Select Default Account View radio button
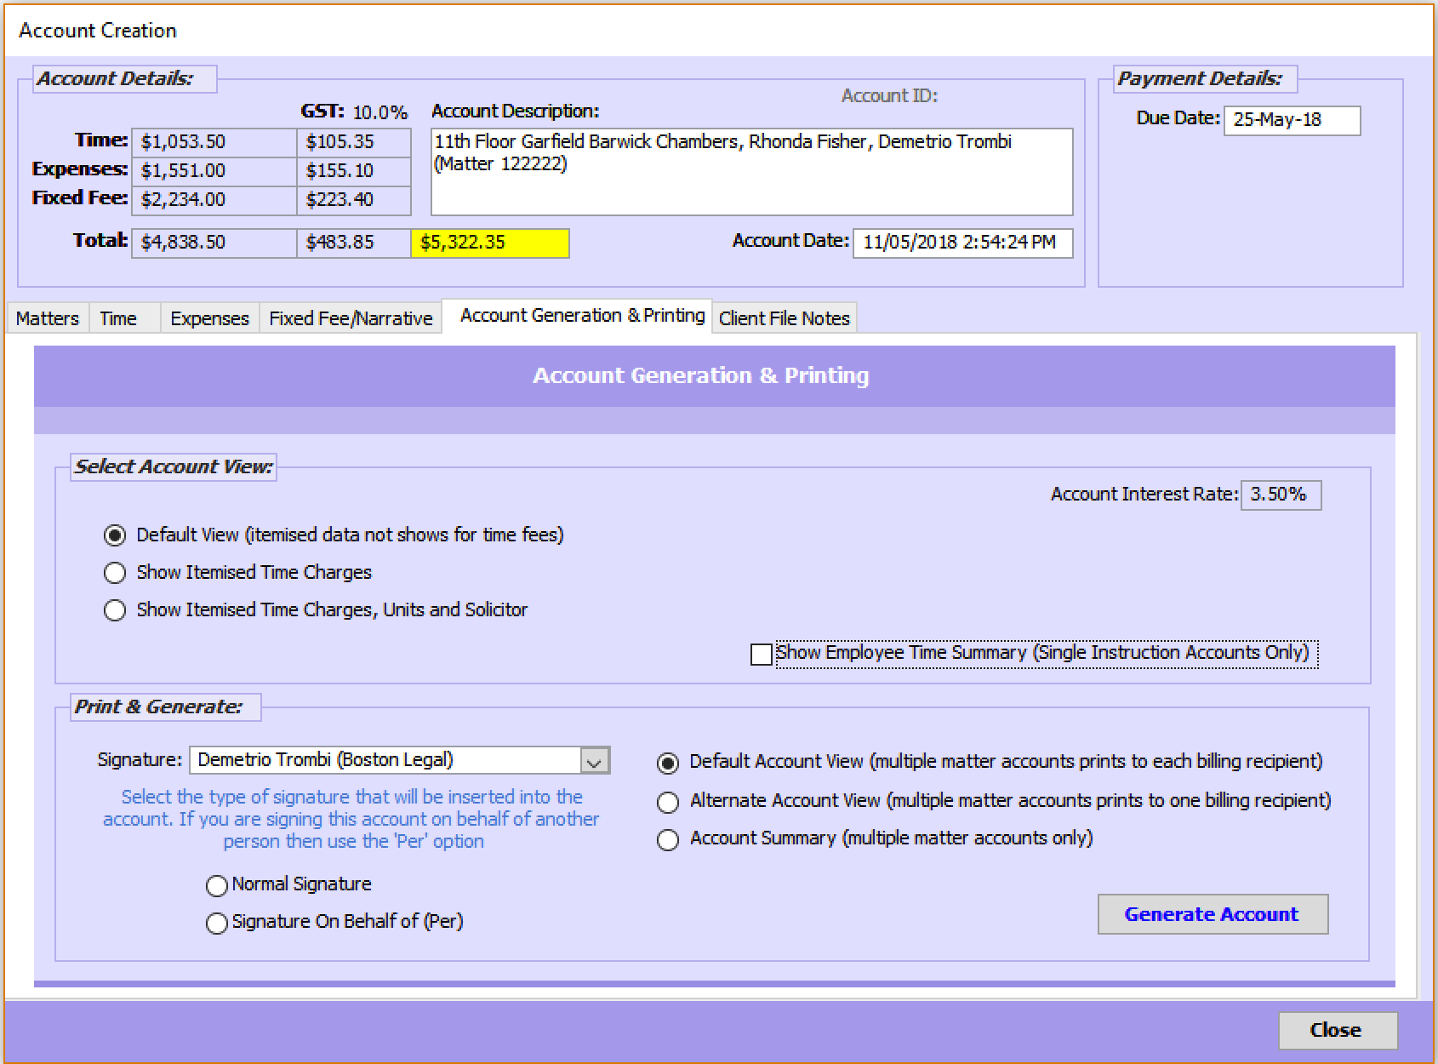Image resolution: width=1438 pixels, height=1064 pixels. click(668, 763)
